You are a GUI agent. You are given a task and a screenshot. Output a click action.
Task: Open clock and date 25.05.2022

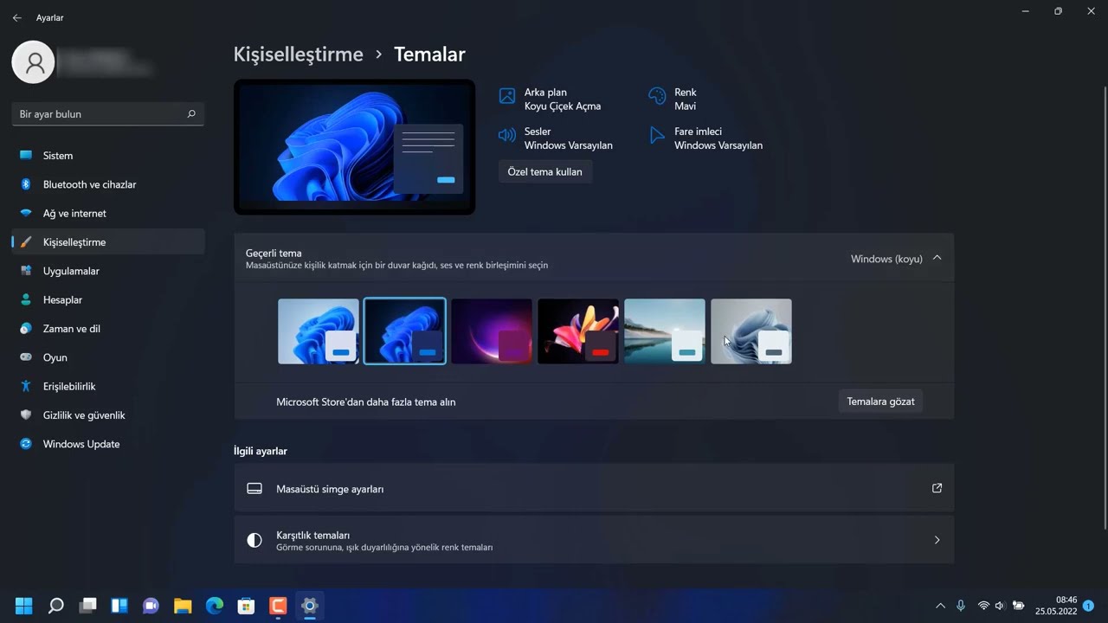tap(1057, 606)
